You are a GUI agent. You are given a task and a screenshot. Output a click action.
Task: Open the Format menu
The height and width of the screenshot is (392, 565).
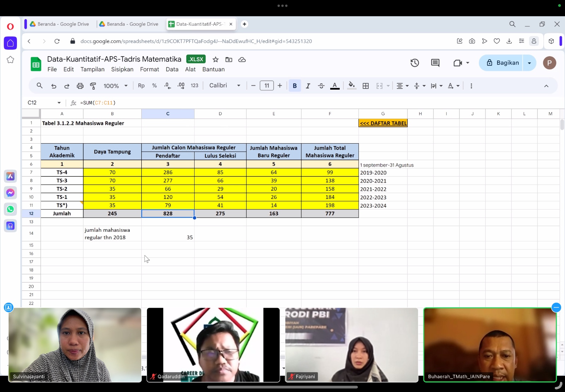pyautogui.click(x=149, y=69)
